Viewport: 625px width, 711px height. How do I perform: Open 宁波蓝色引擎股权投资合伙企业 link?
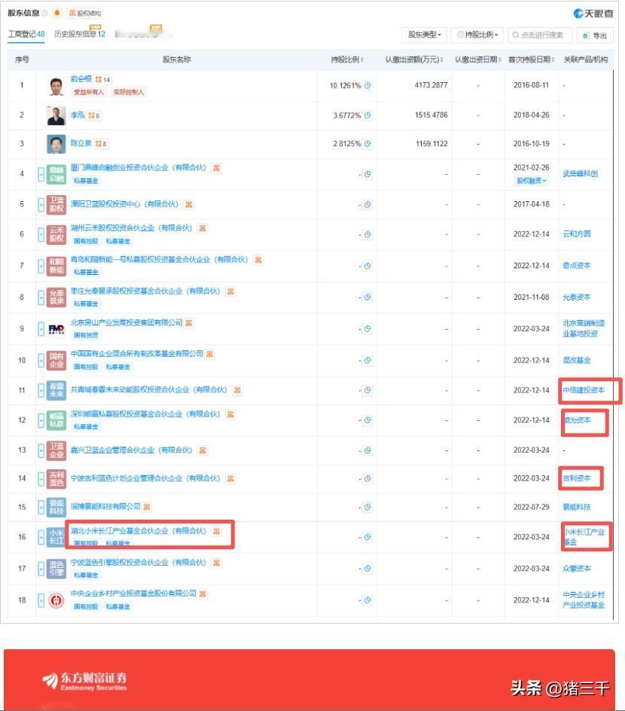(139, 563)
